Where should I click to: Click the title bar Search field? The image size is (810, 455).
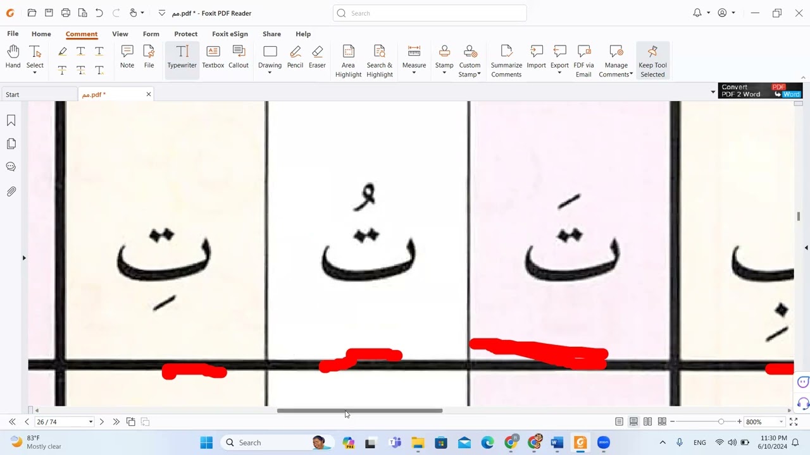pyautogui.click(x=430, y=13)
